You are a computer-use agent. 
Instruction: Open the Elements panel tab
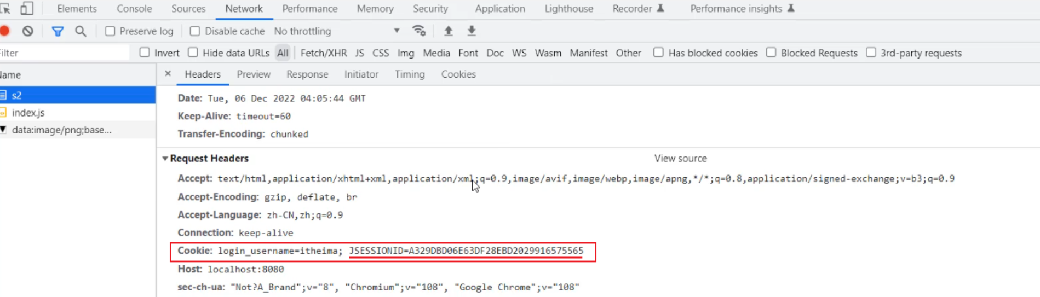click(x=77, y=9)
